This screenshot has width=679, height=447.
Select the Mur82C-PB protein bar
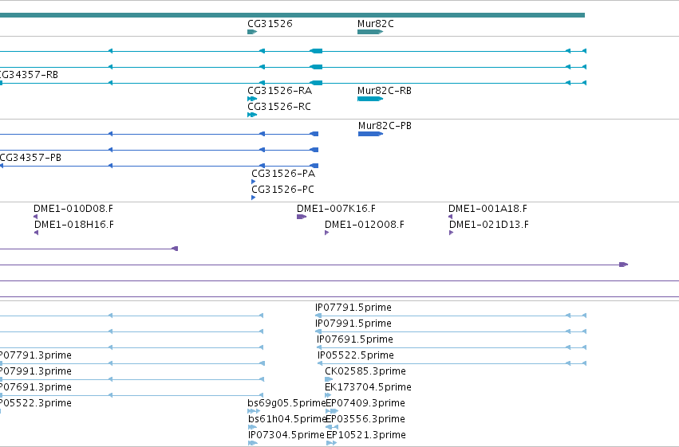371,134
